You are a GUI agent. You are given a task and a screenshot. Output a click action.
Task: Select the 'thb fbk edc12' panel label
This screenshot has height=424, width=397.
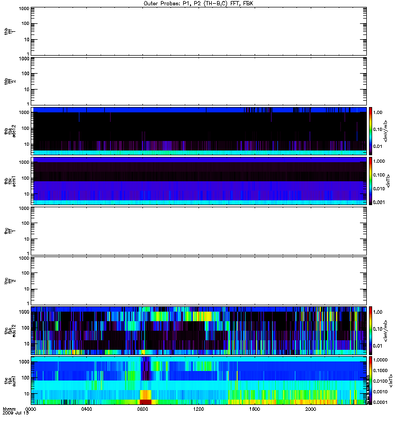click(x=10, y=131)
